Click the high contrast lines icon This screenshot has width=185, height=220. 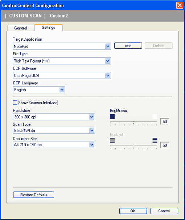click(x=155, y=140)
